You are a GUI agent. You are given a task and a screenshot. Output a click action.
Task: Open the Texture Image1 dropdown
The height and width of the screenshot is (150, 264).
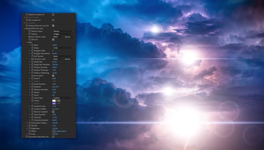[63, 34]
